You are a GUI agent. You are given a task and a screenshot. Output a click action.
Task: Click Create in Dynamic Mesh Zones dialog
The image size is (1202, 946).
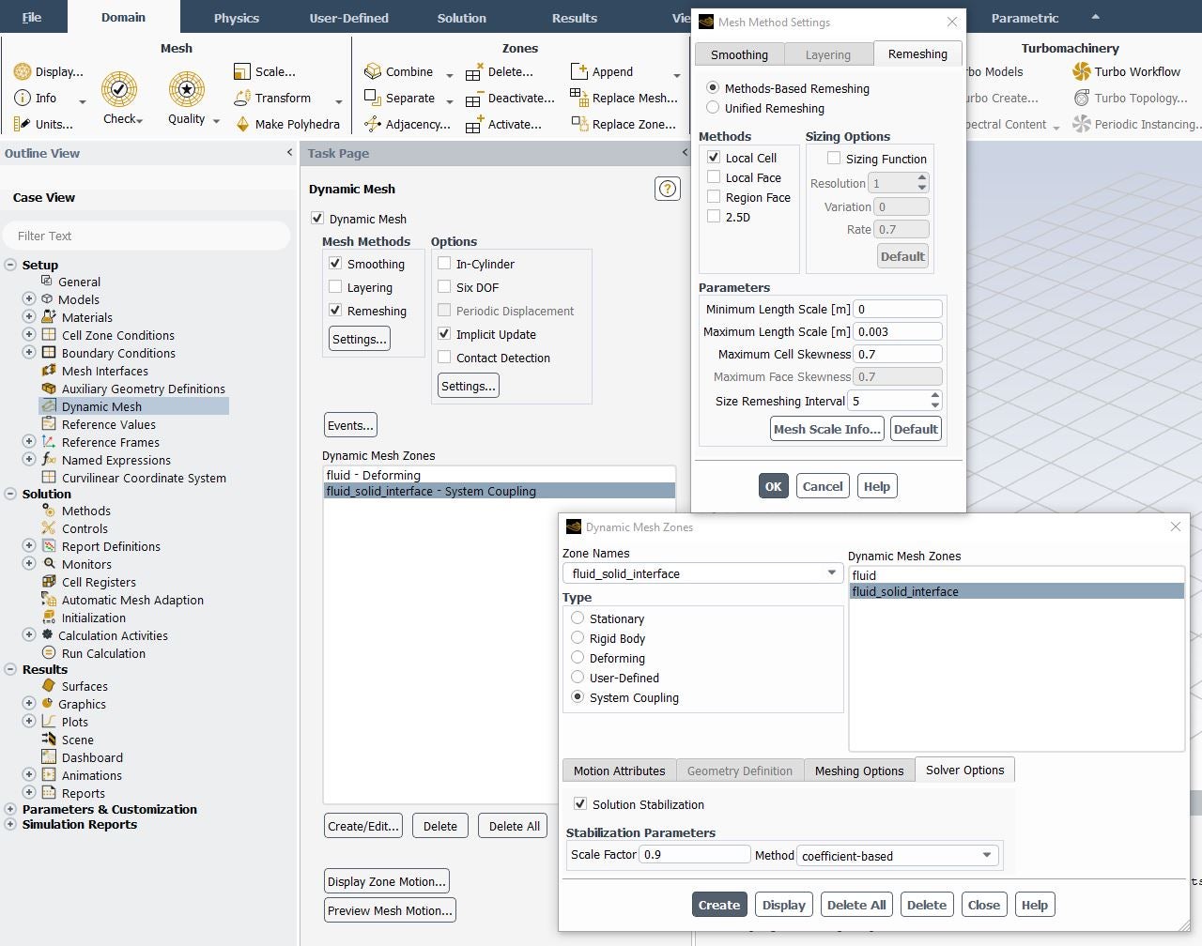pyautogui.click(x=719, y=905)
